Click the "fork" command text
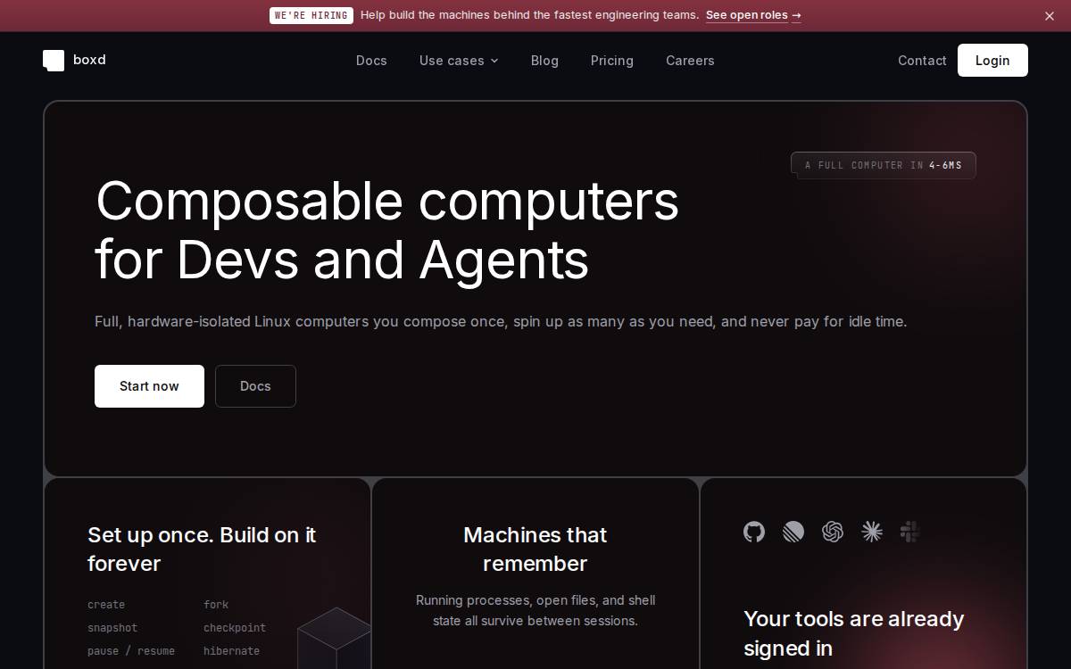 [x=216, y=605]
